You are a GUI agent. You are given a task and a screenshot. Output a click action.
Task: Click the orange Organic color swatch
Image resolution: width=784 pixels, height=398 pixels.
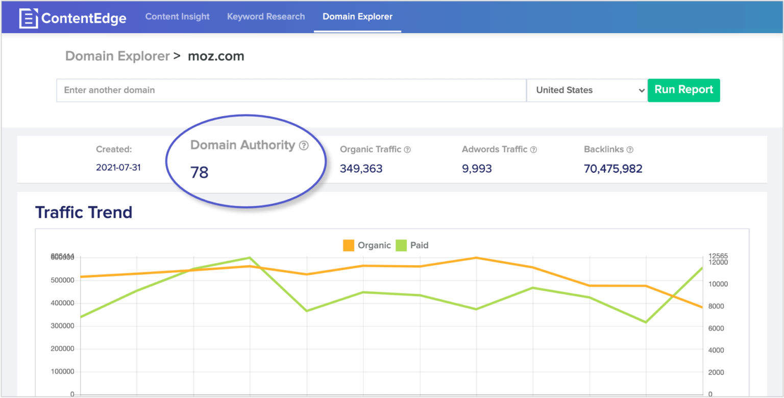click(x=349, y=245)
